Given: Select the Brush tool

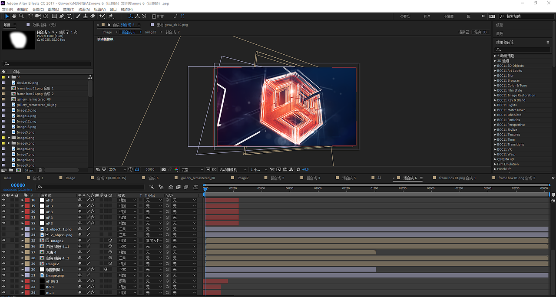Looking at the screenshot, I should [78, 16].
